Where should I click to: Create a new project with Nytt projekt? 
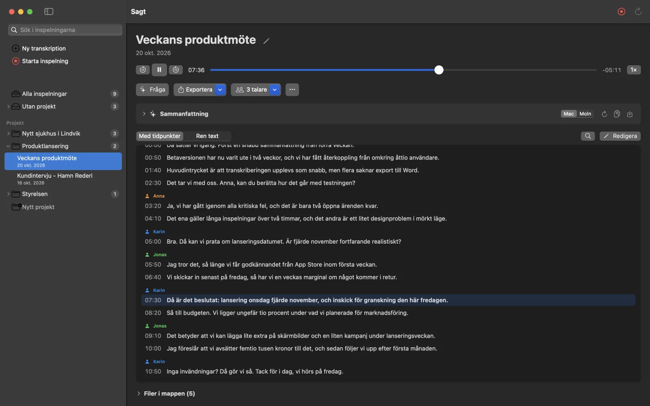pos(33,207)
